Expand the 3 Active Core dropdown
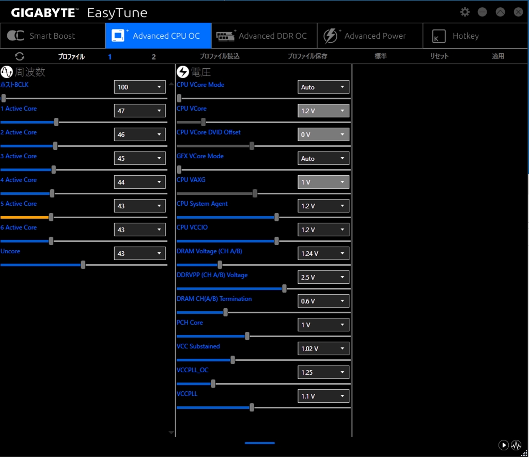This screenshot has width=529, height=457. [x=139, y=158]
